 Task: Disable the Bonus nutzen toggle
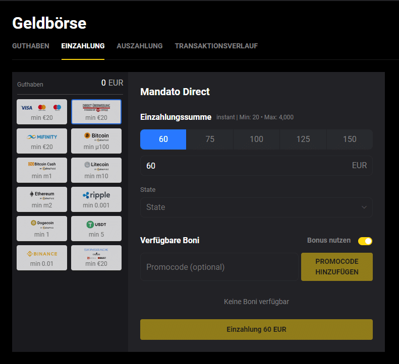point(365,241)
